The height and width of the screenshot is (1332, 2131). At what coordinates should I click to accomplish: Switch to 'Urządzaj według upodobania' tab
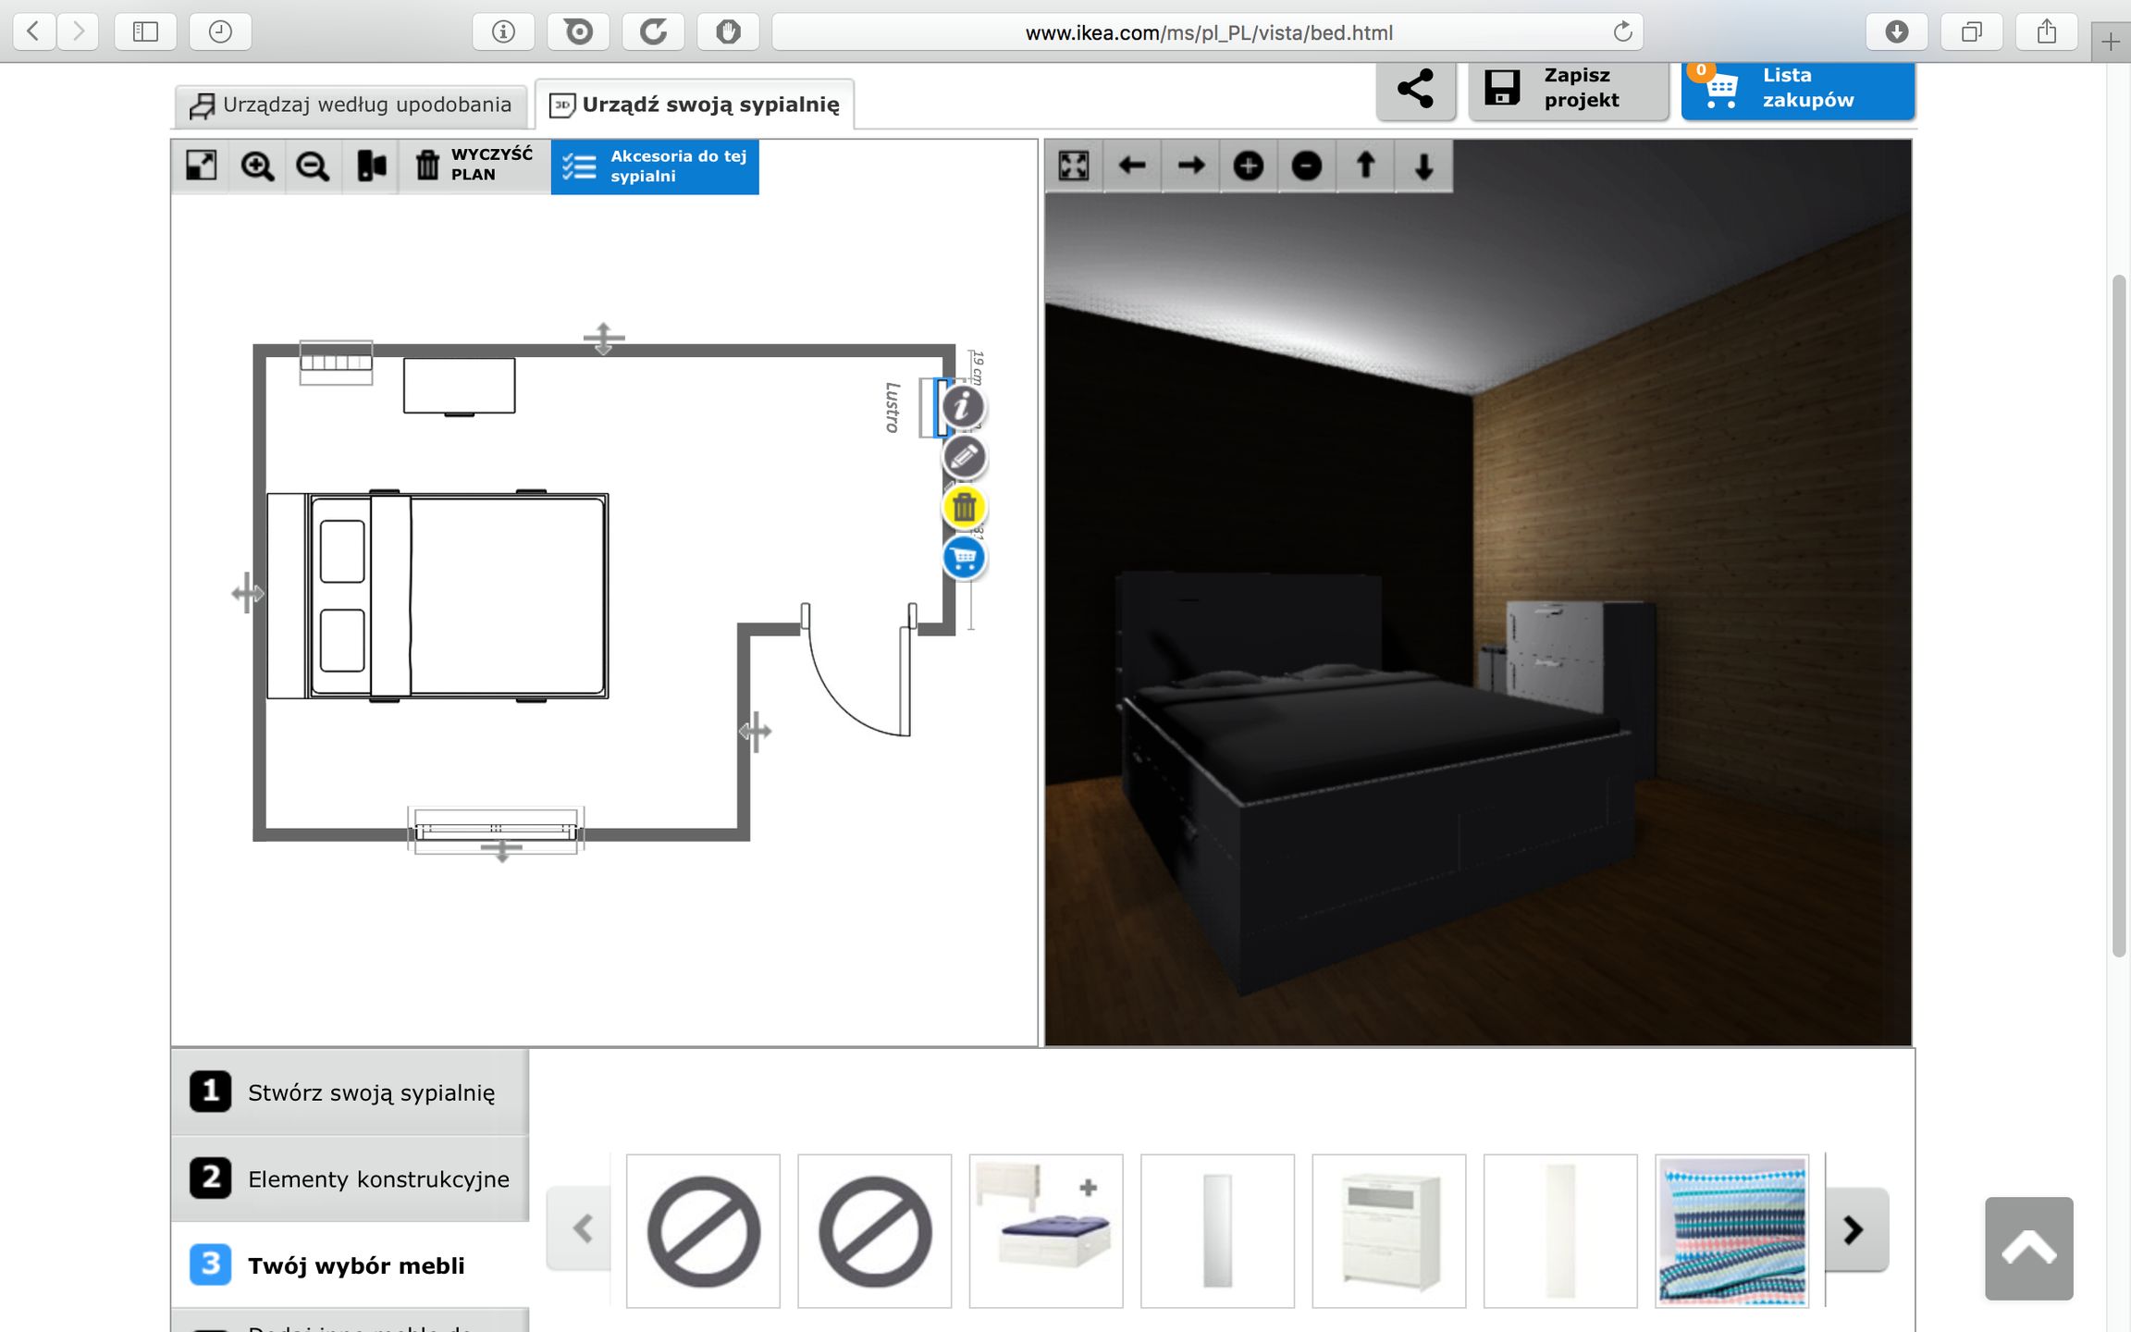351,105
